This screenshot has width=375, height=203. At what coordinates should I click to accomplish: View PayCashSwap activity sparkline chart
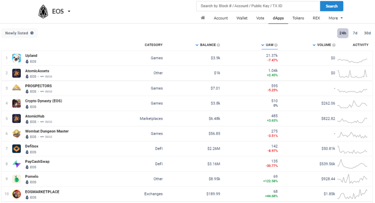[352, 164]
